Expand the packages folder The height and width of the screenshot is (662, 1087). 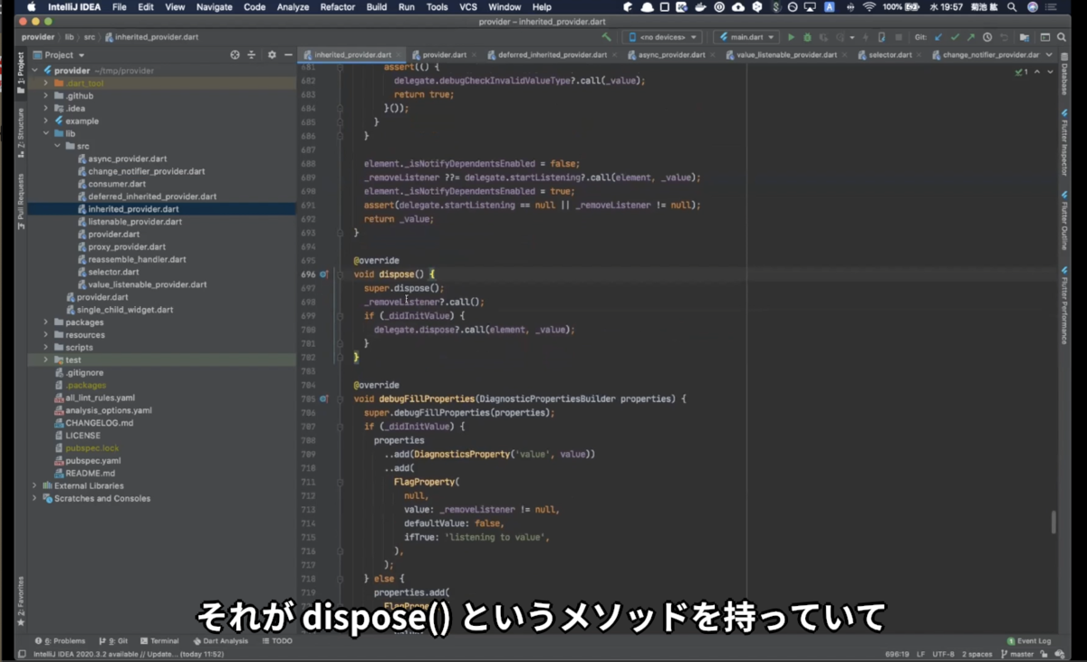click(45, 322)
